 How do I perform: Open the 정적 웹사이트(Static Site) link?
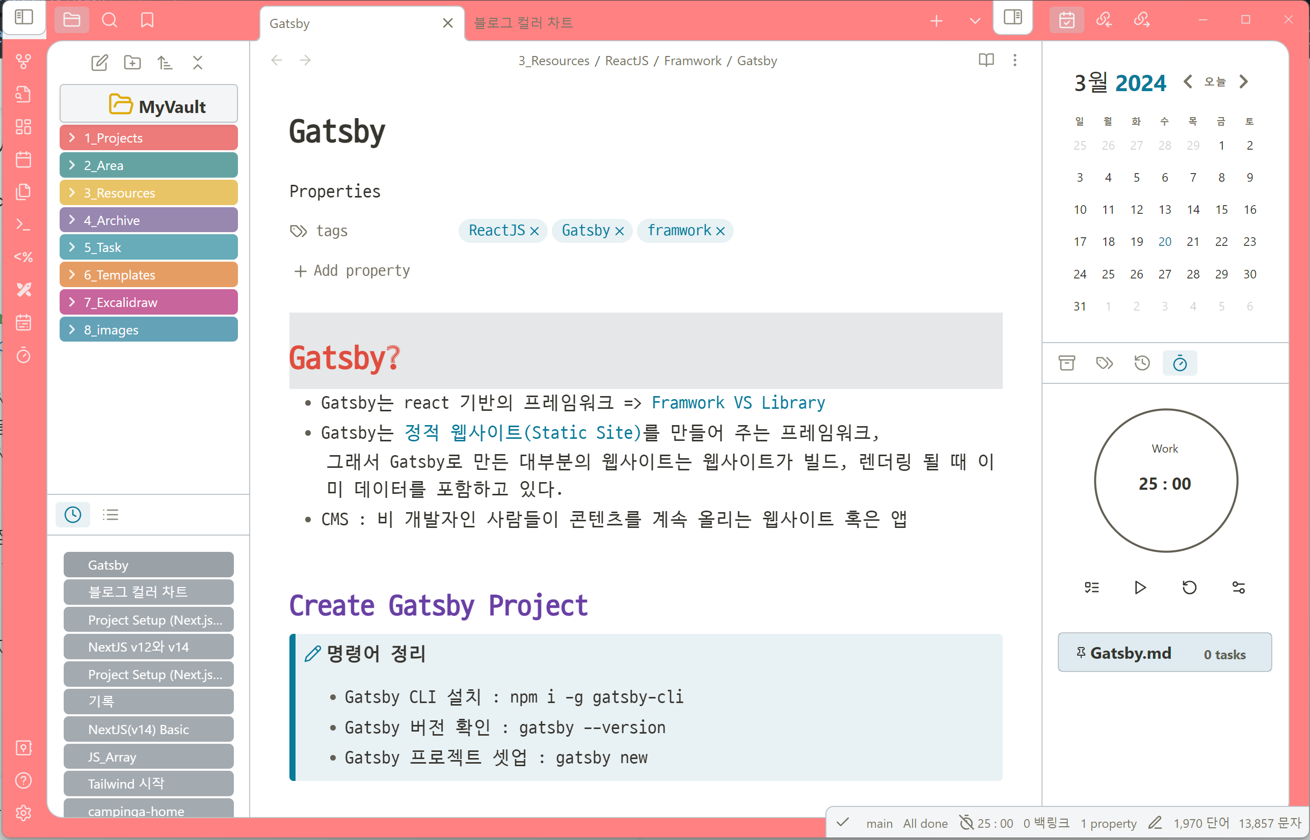(x=523, y=433)
